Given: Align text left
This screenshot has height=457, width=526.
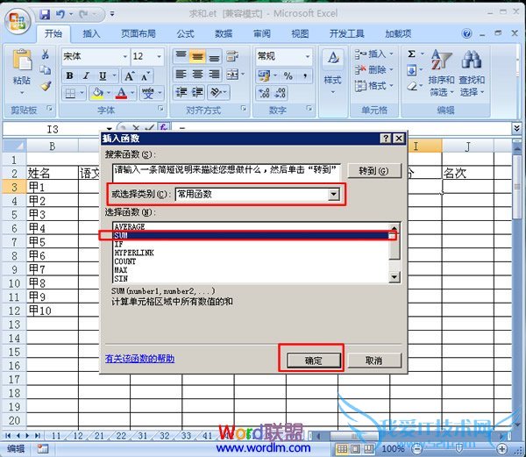Looking at the screenshot, I should [x=181, y=75].
